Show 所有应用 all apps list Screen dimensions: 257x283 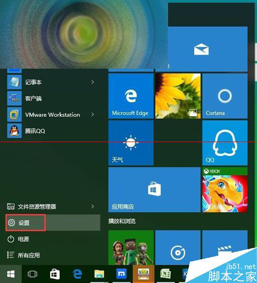(53, 255)
